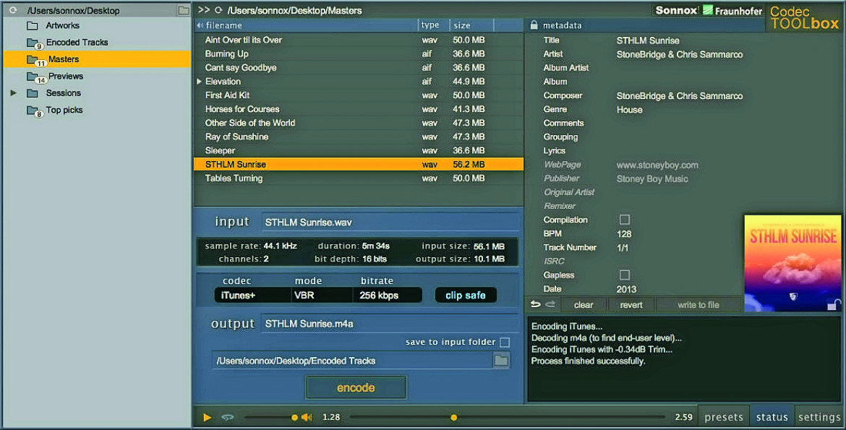
Task: Click the clear metadata button
Action: pyautogui.click(x=584, y=305)
